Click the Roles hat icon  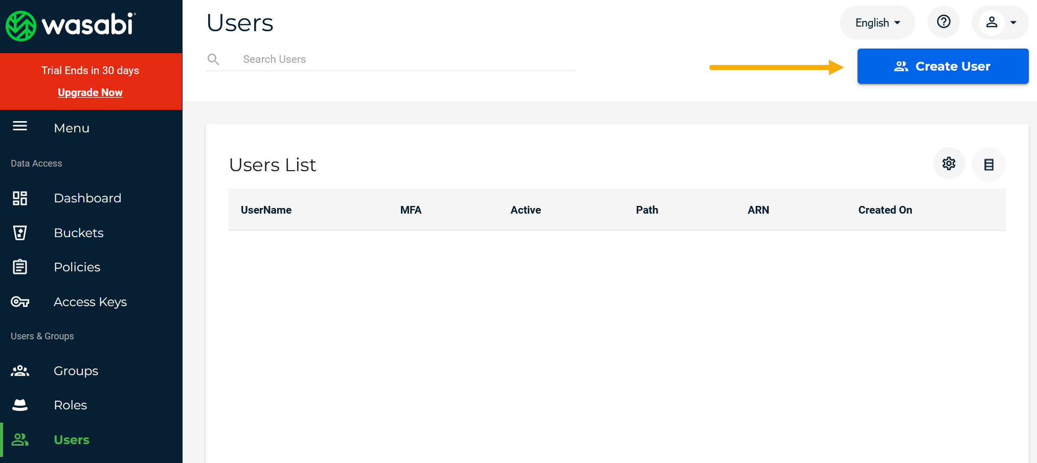[20, 405]
